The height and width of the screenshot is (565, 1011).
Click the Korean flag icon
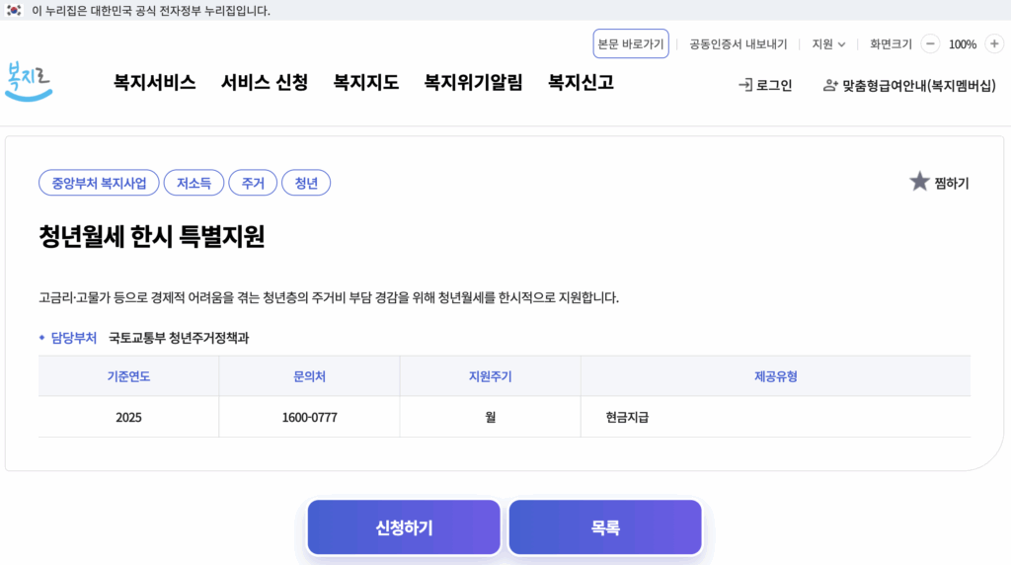14,10
